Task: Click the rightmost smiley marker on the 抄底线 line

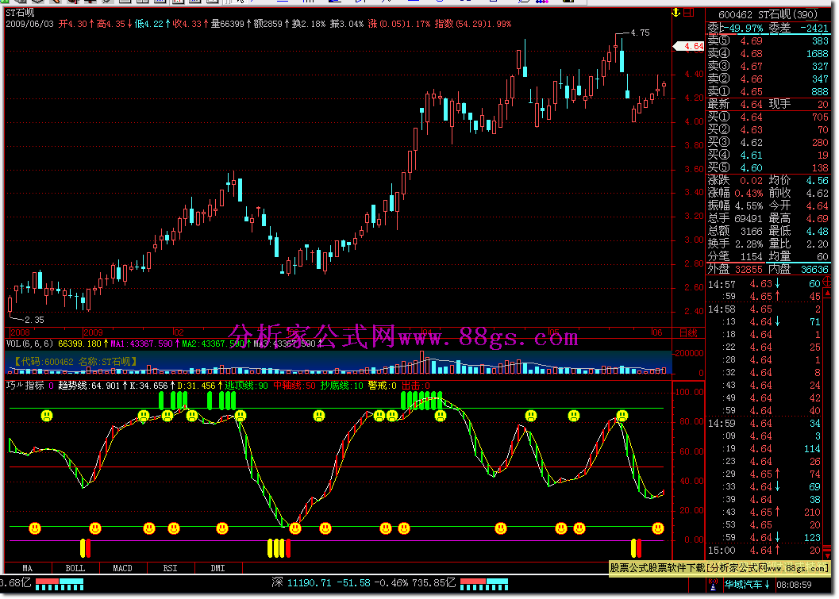Action: pos(657,528)
